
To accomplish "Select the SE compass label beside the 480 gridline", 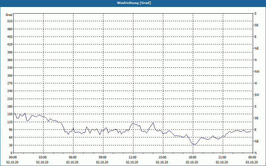I will pyautogui.click(x=256, y=25).
